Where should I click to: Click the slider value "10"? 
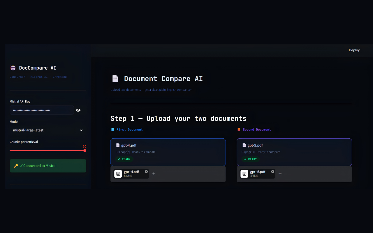pyautogui.click(x=85, y=146)
